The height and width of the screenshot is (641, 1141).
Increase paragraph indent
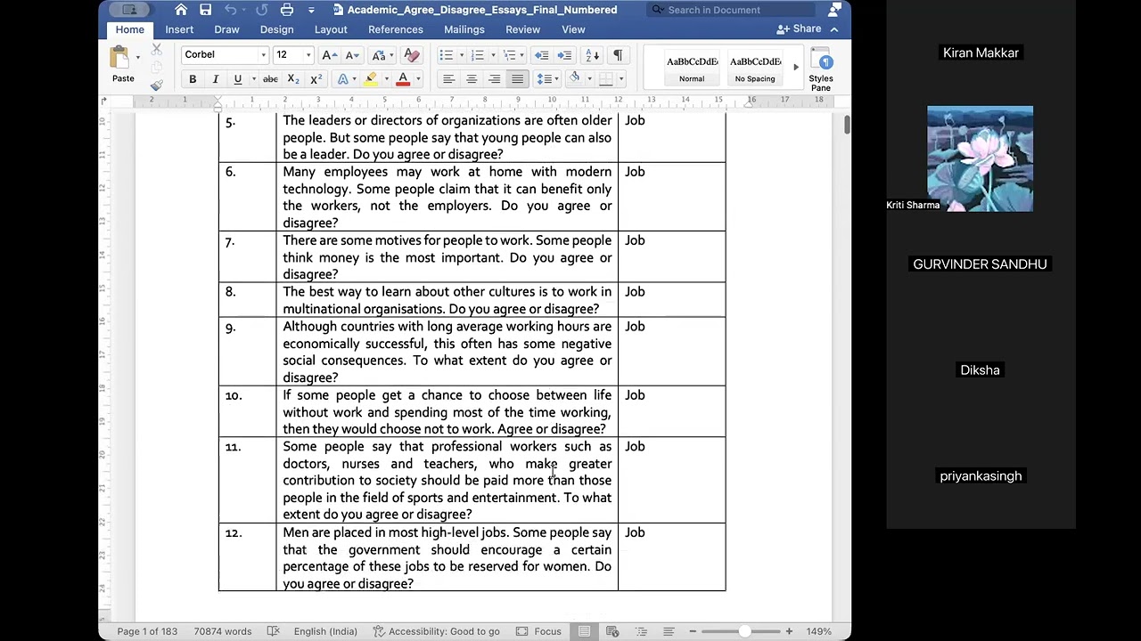click(x=564, y=55)
